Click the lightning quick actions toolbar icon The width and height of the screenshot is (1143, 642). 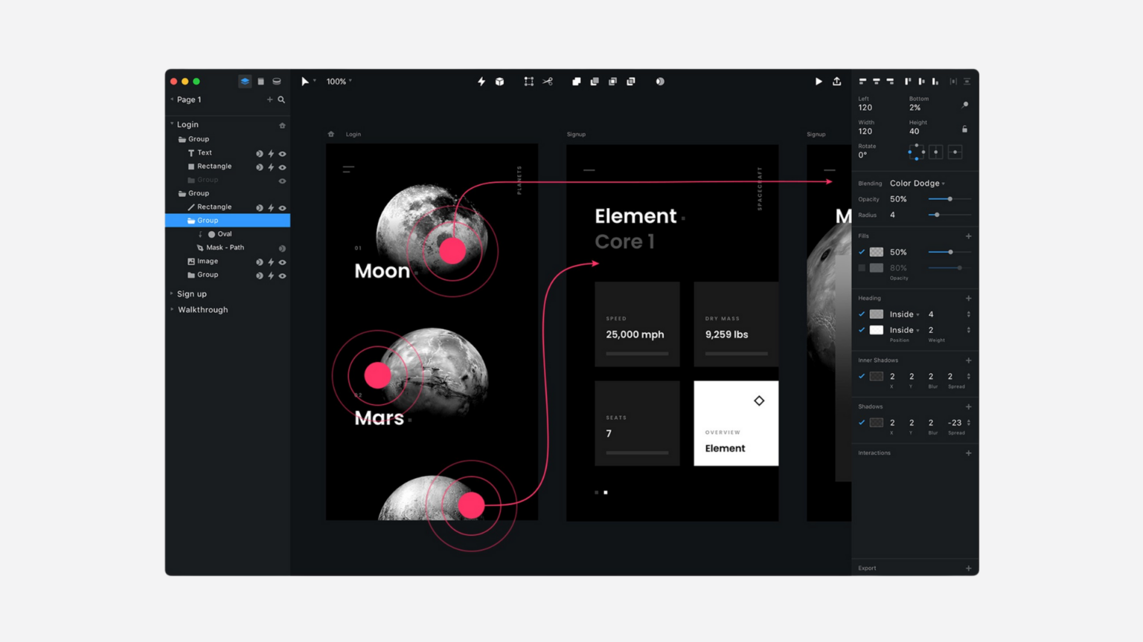tap(481, 81)
